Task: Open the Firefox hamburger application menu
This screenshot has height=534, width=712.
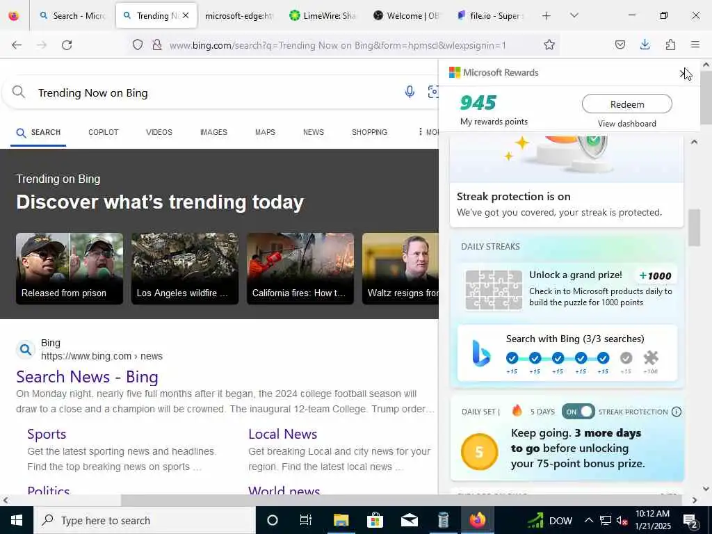Action: 695,44
